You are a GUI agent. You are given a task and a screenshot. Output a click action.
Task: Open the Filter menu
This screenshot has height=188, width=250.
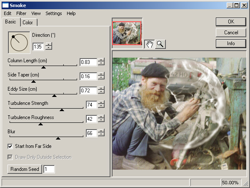point(21,13)
